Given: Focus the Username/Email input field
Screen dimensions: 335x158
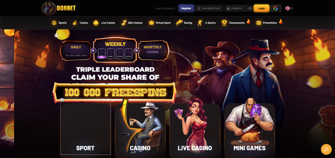Looking at the screenshot, I should click(209, 8).
